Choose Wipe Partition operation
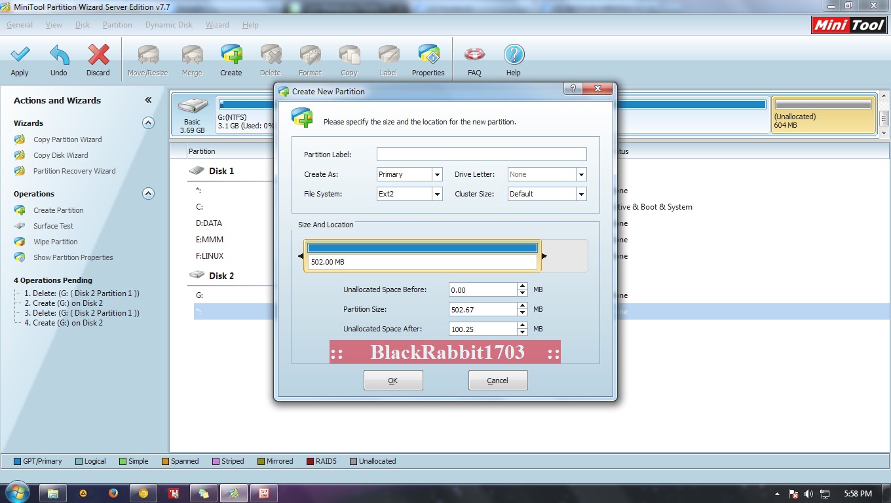The height and width of the screenshot is (503, 891). click(55, 242)
